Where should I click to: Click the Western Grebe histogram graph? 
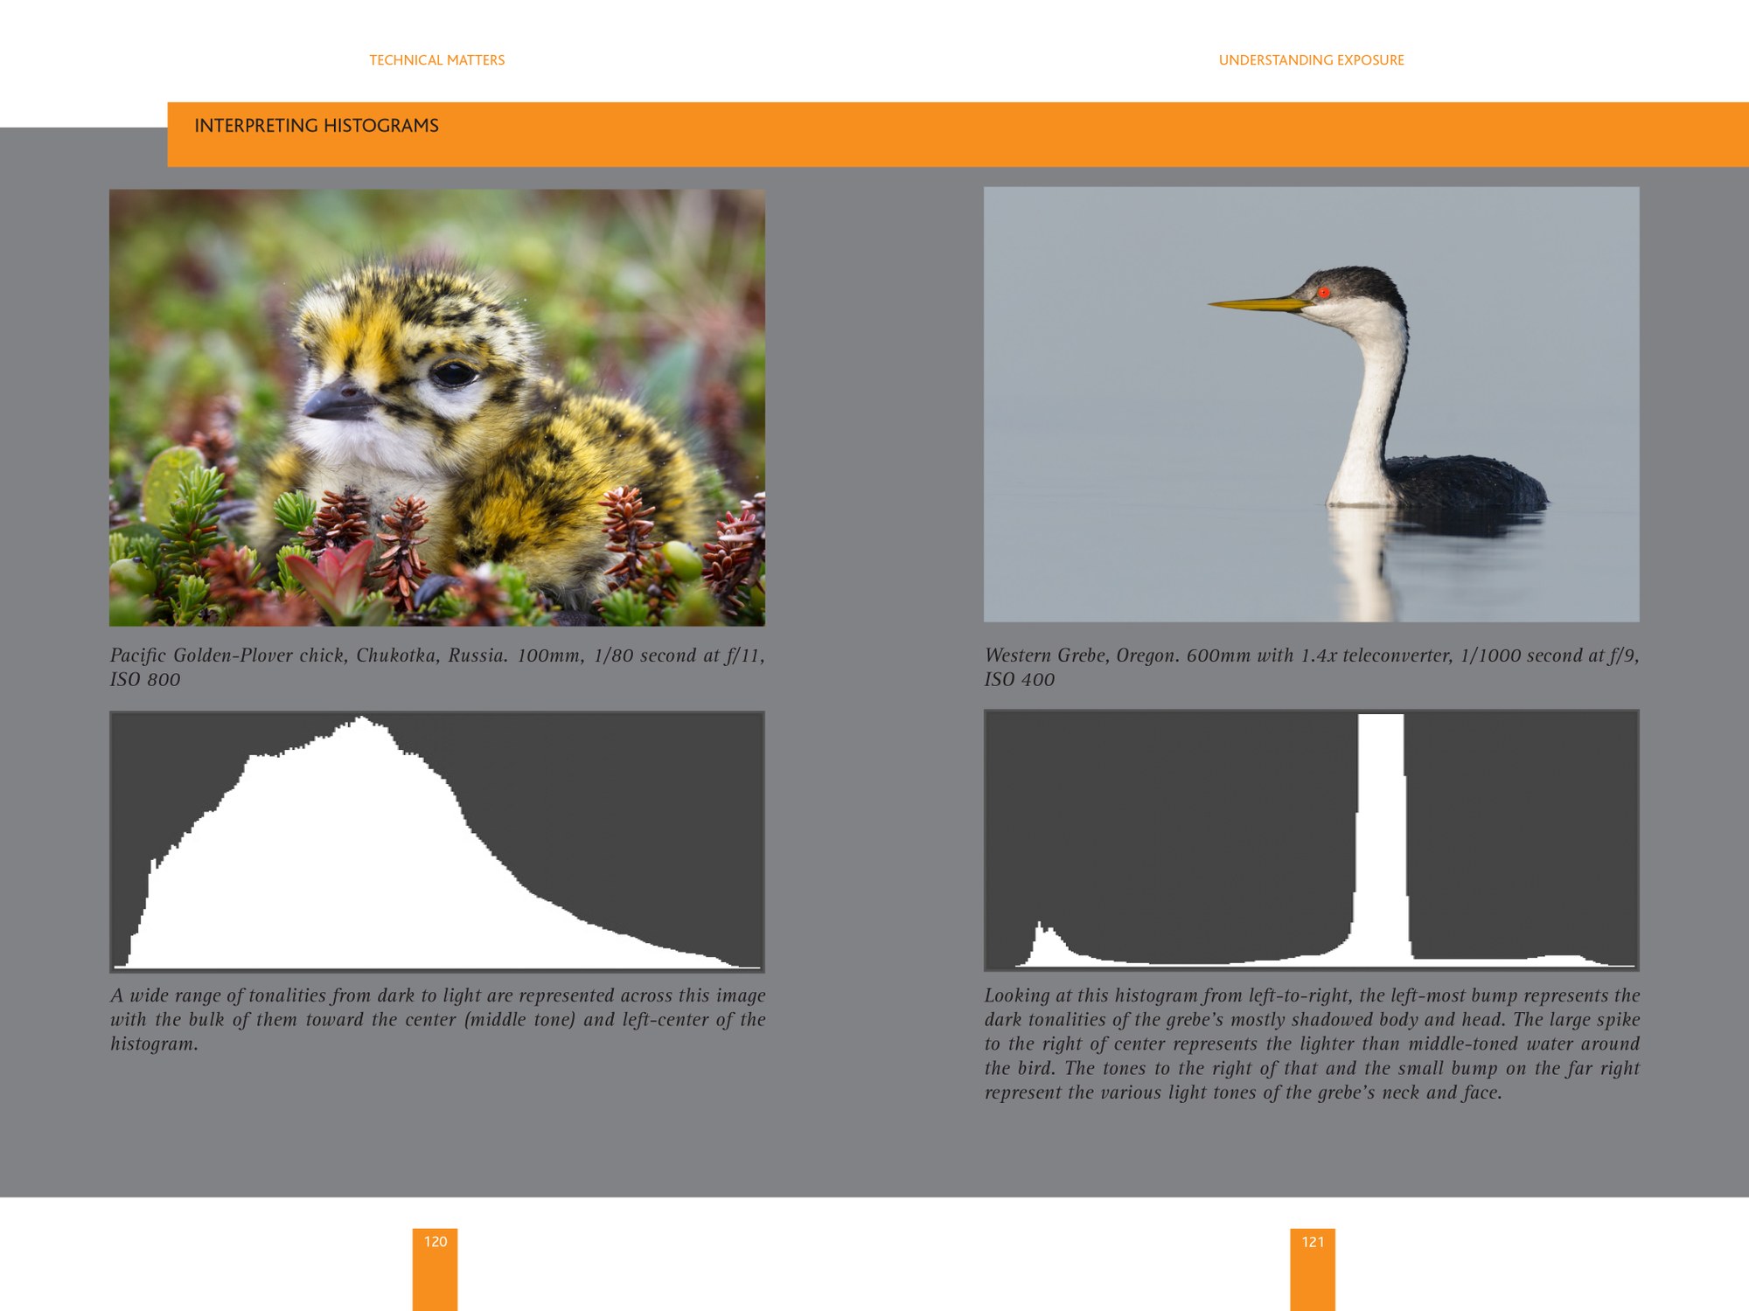pos(1311,840)
